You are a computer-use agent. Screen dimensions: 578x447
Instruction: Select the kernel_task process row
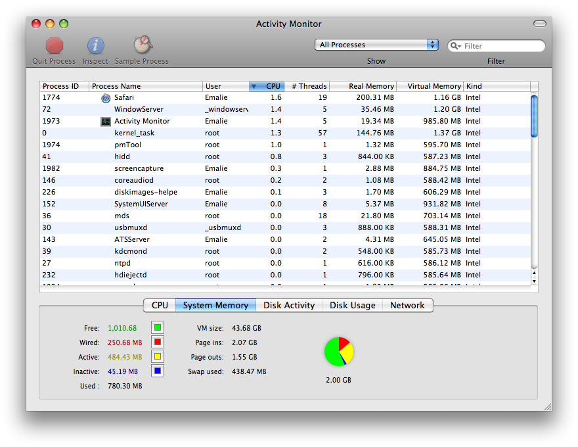coord(285,133)
